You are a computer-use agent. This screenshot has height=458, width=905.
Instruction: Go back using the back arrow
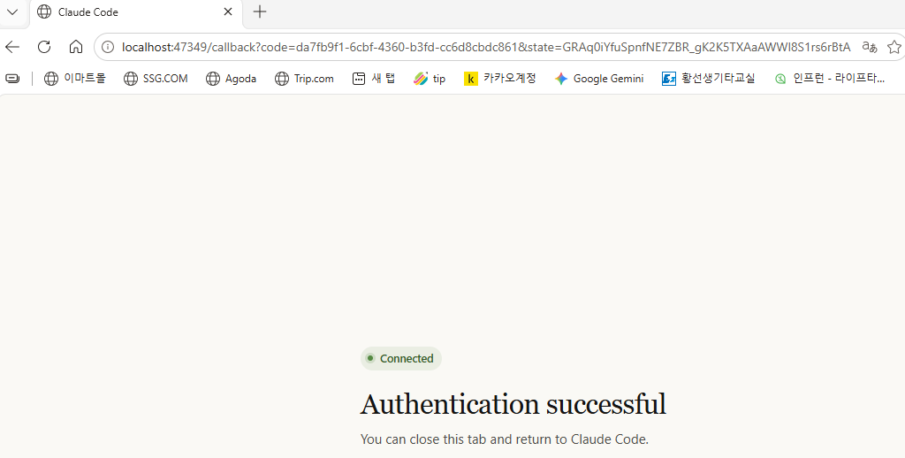pyautogui.click(x=12, y=47)
